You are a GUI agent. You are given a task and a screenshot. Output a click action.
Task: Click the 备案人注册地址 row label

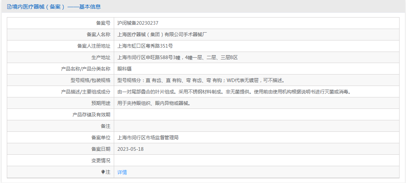coord(94,46)
